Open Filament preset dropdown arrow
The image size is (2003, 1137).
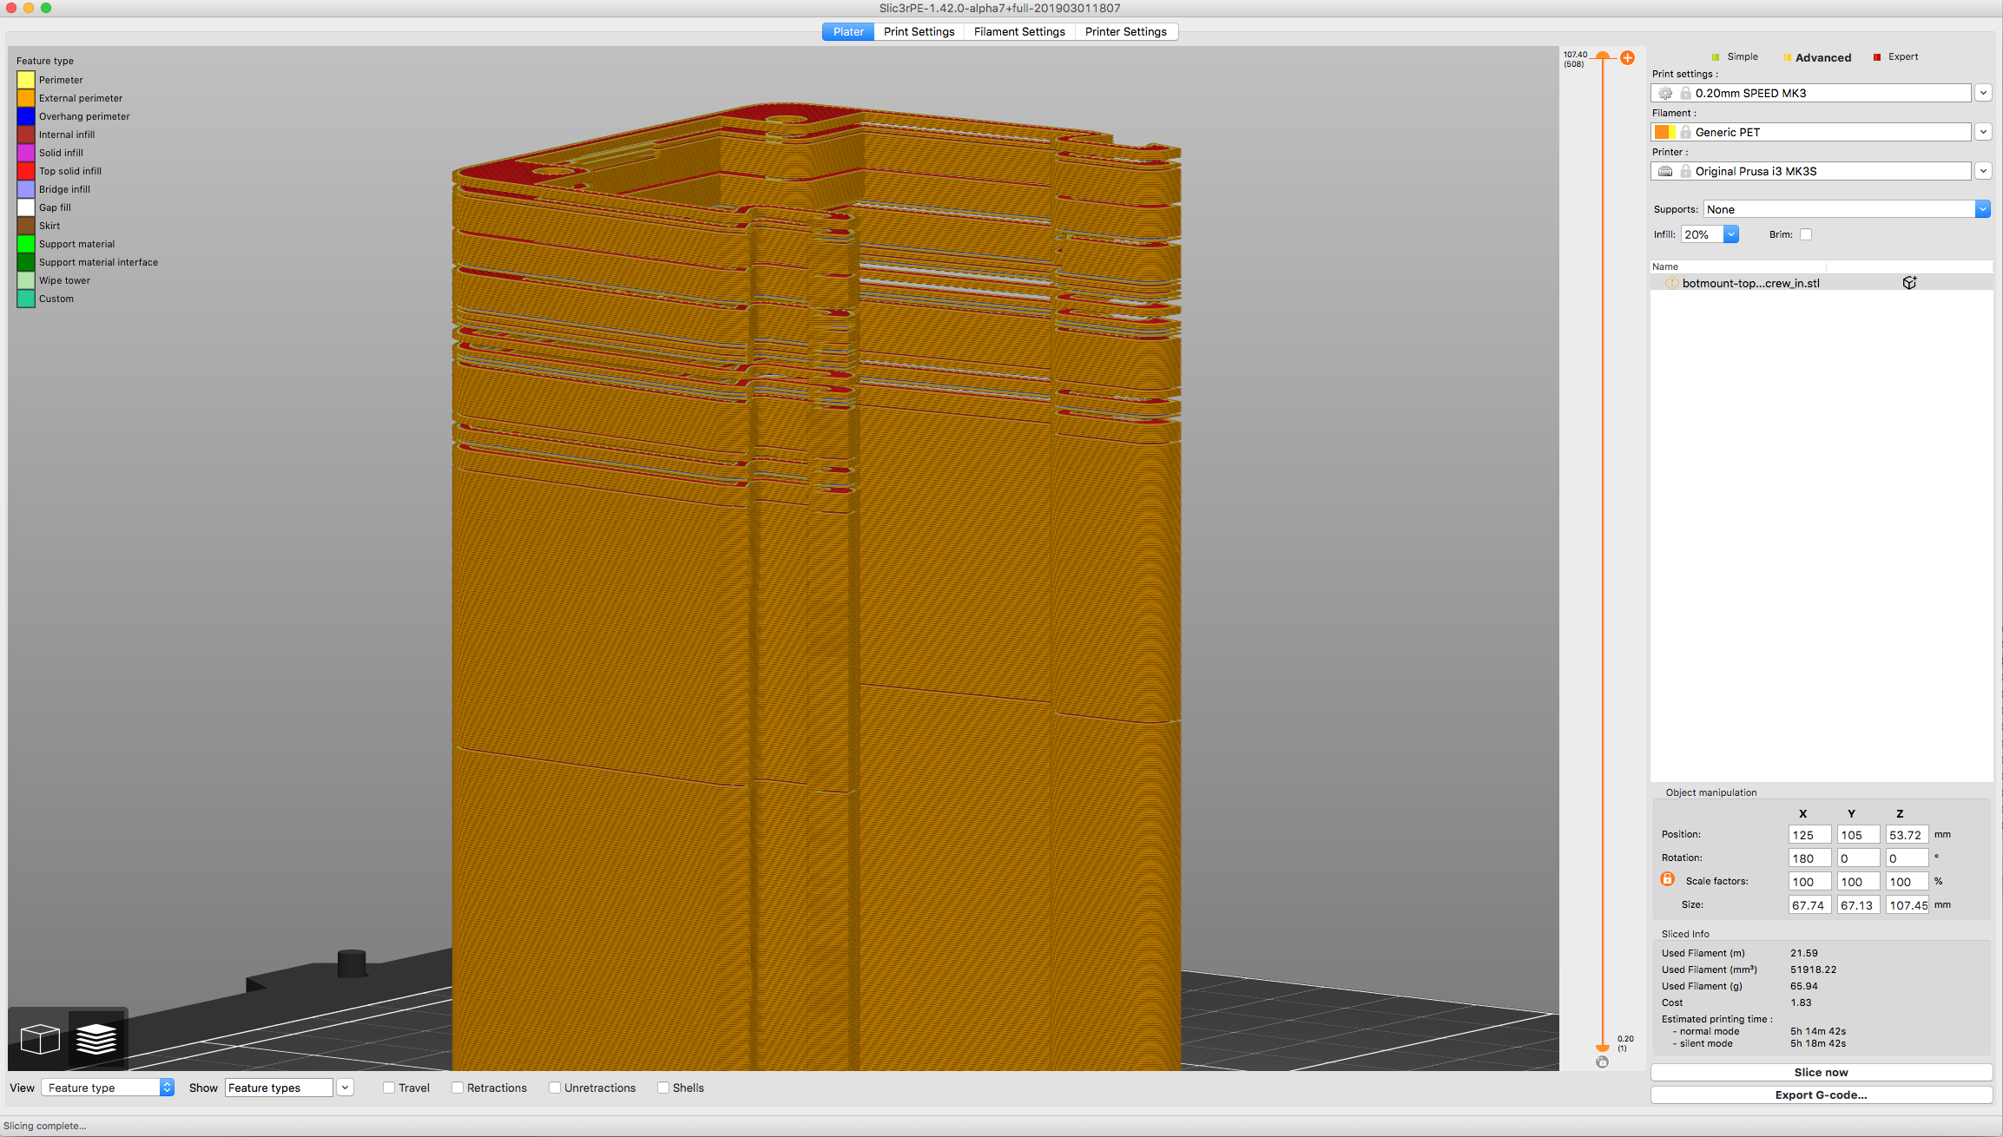point(1983,132)
